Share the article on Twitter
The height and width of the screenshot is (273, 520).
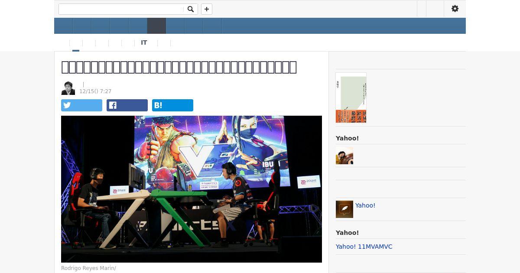pyautogui.click(x=81, y=105)
